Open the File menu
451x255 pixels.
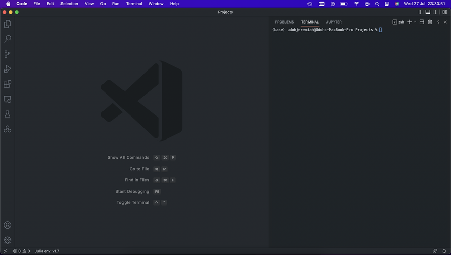click(x=37, y=4)
